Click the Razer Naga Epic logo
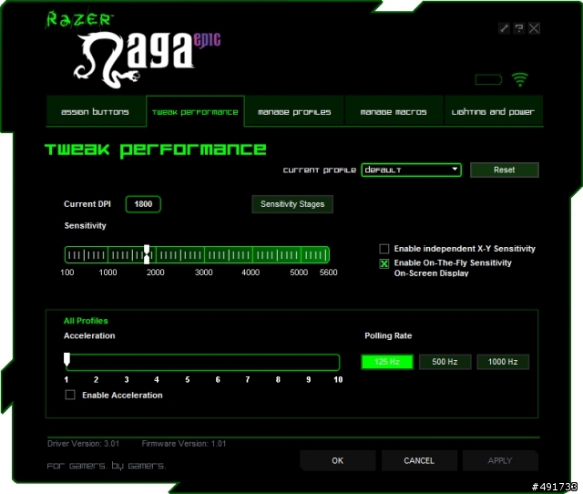 click(x=133, y=52)
